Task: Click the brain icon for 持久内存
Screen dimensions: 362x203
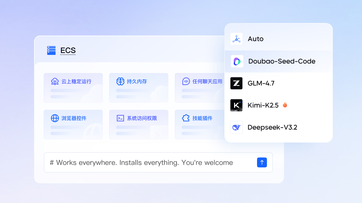Action: (120, 82)
